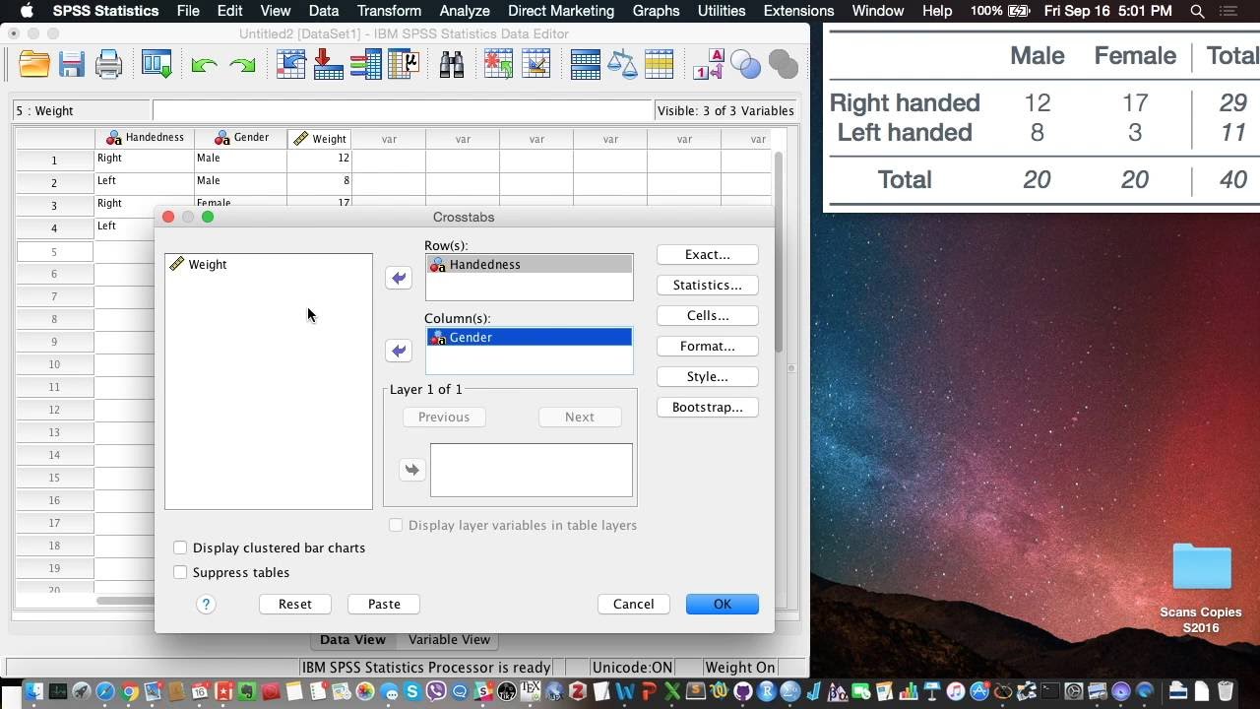The width and height of the screenshot is (1260, 709).
Task: Click the Redo arrow in the toolbar
Action: tap(242, 66)
